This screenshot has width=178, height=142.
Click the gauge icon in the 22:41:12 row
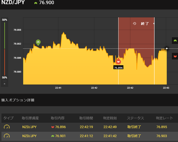click(7, 136)
